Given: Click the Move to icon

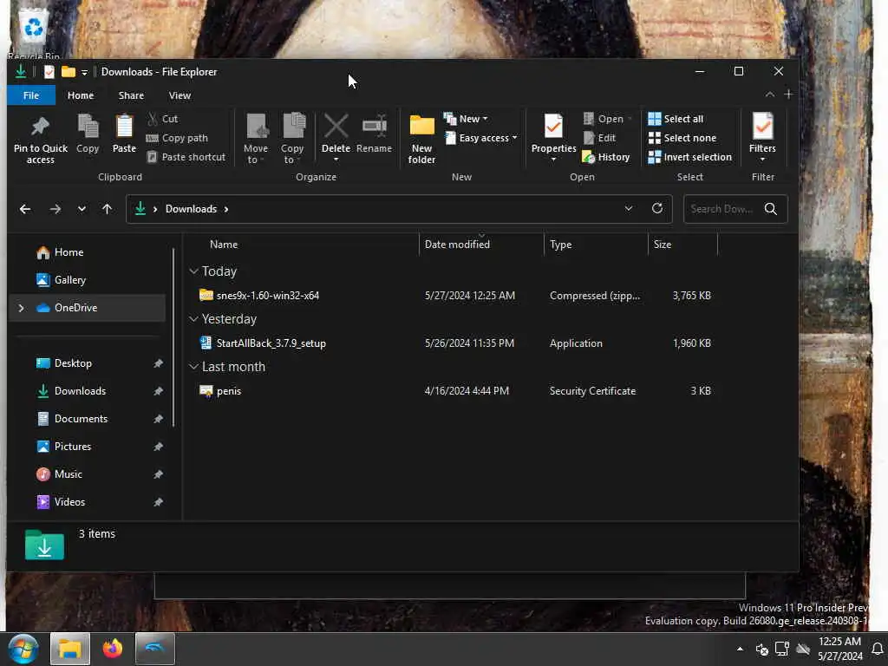Looking at the screenshot, I should pyautogui.click(x=257, y=126).
